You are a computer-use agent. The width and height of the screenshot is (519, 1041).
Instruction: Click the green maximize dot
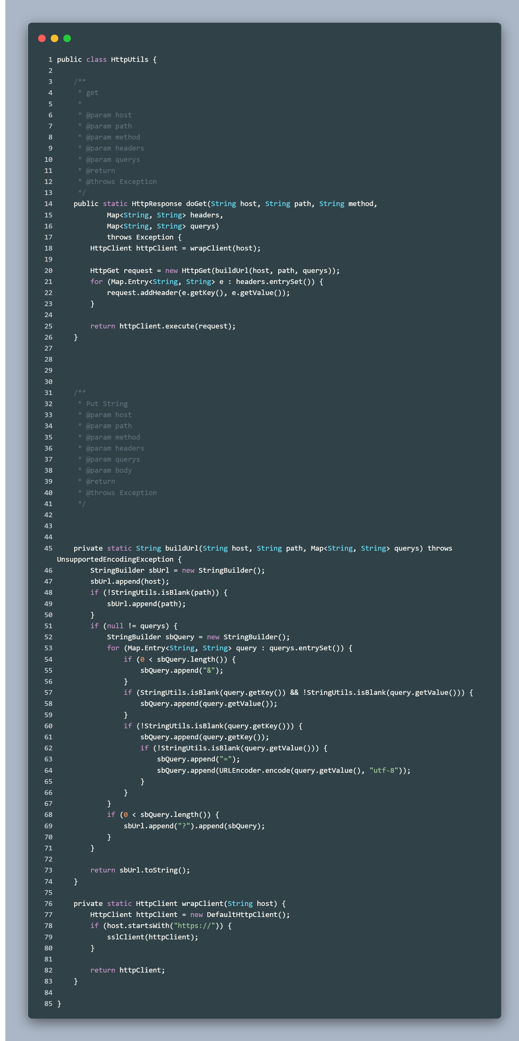point(67,38)
